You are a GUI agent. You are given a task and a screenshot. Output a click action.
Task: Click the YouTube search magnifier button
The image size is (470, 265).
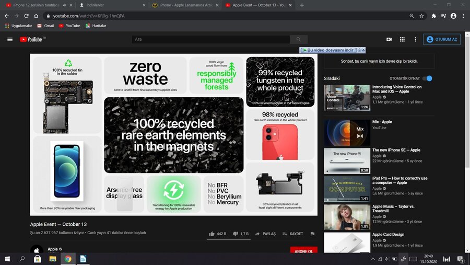click(299, 39)
